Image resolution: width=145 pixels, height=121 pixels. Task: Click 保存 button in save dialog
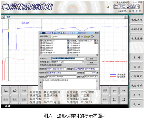[x=92, y=59]
